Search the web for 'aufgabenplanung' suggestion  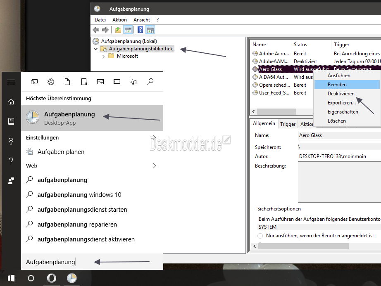[92, 180]
